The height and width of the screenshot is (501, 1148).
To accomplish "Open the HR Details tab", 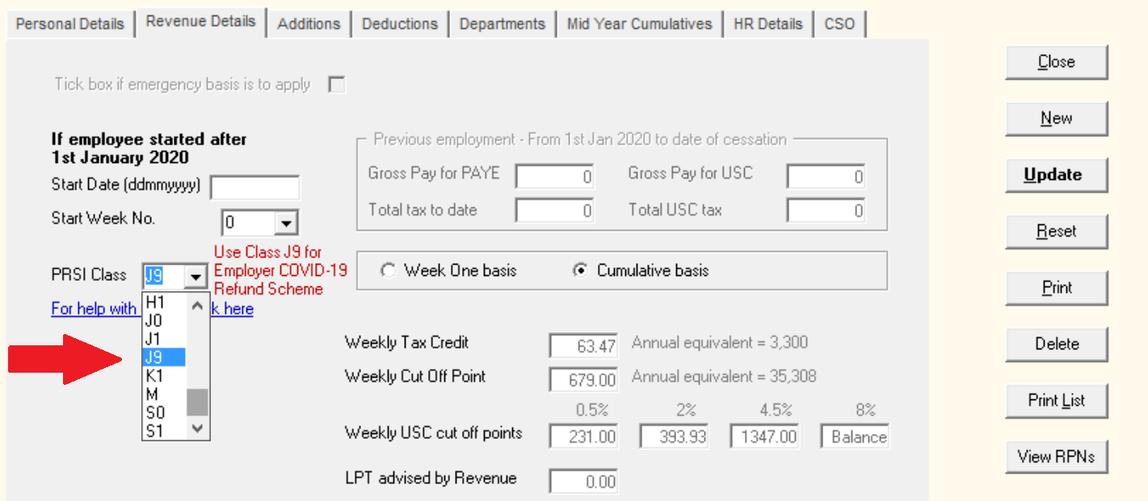I will pos(767,23).
